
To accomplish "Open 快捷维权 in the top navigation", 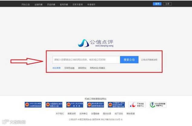I will [91, 5].
